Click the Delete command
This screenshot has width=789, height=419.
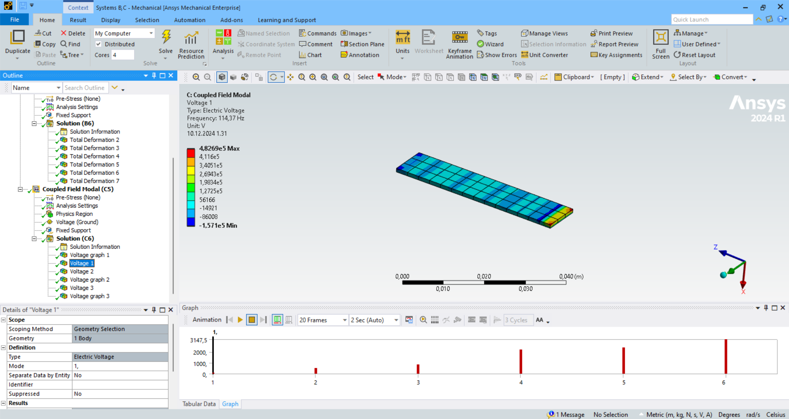73,33
